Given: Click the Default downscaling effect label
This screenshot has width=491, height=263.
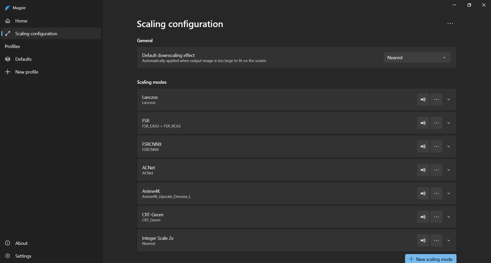Looking at the screenshot, I should point(168,55).
